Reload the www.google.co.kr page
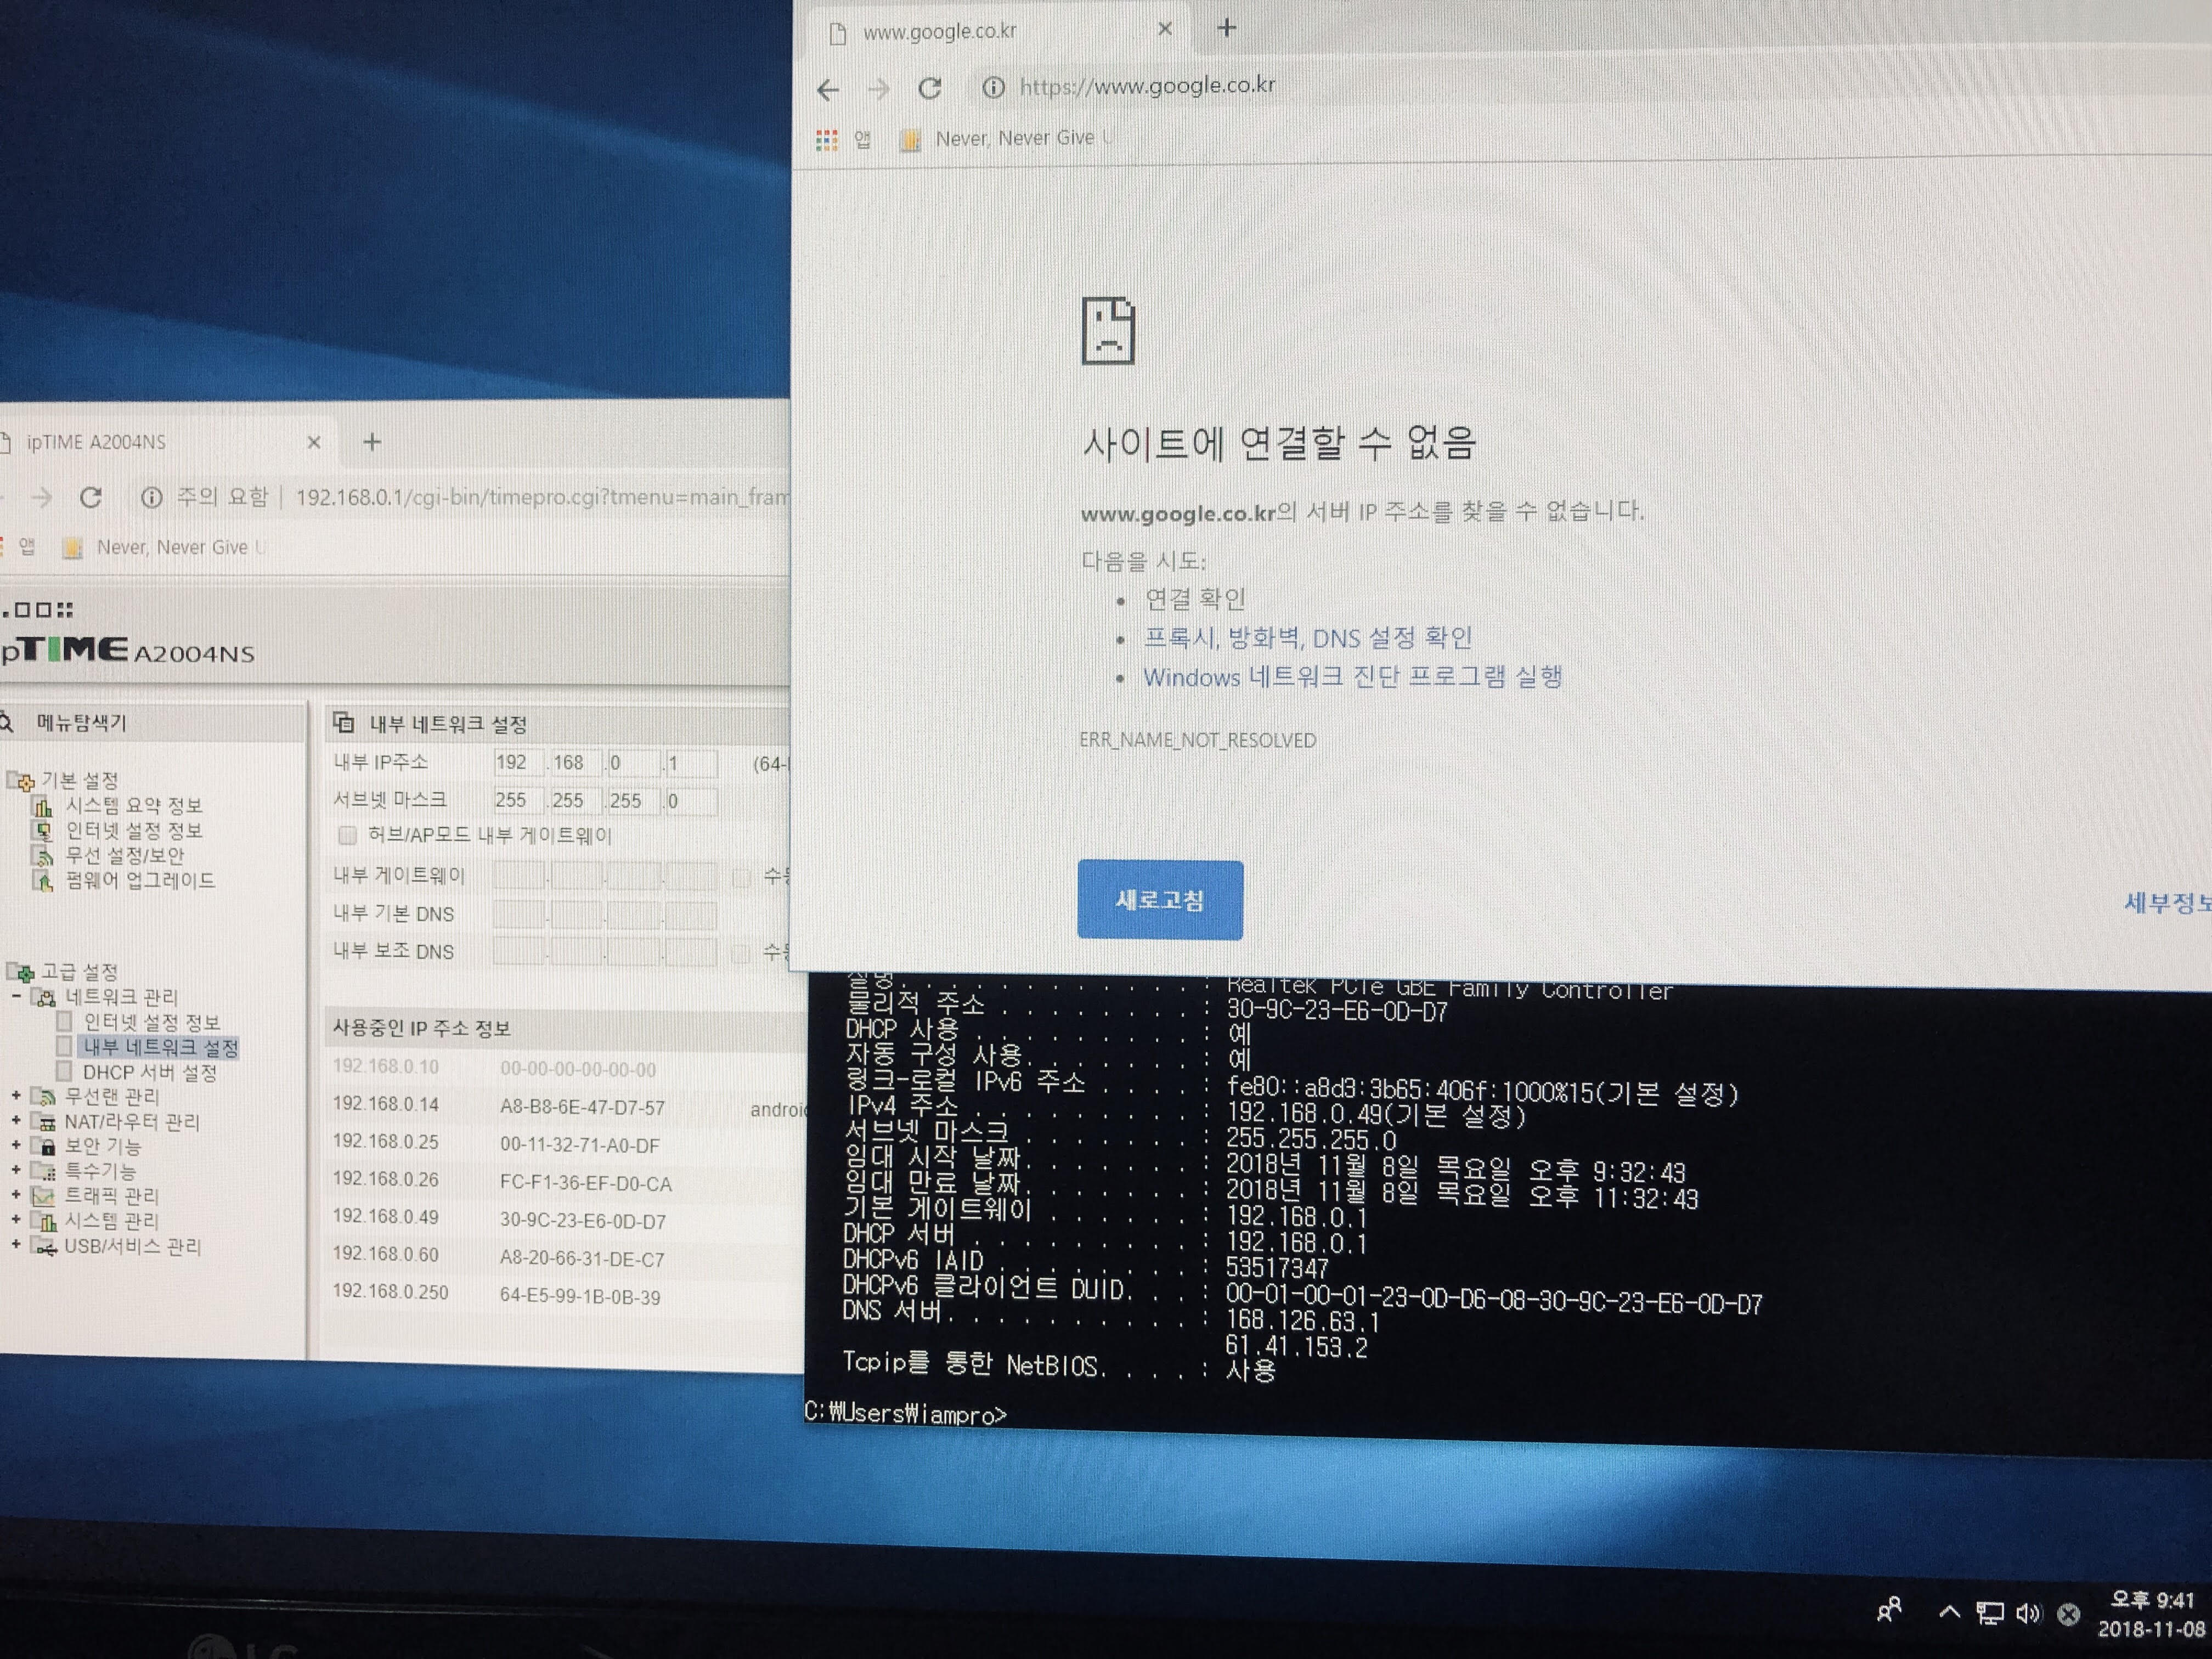Screen dimensions: 2212x1659 tap(930, 88)
